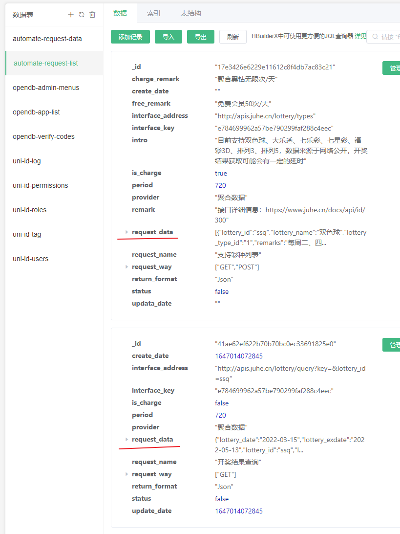Click the updata_date field label
The height and width of the screenshot is (534, 400).
coord(152,304)
